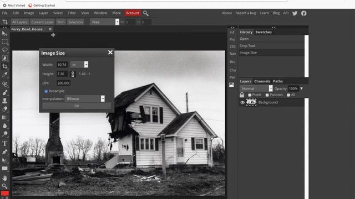Select the Eraser tool
Image resolution: width=355 pixels, height=199 pixels.
tap(4, 109)
